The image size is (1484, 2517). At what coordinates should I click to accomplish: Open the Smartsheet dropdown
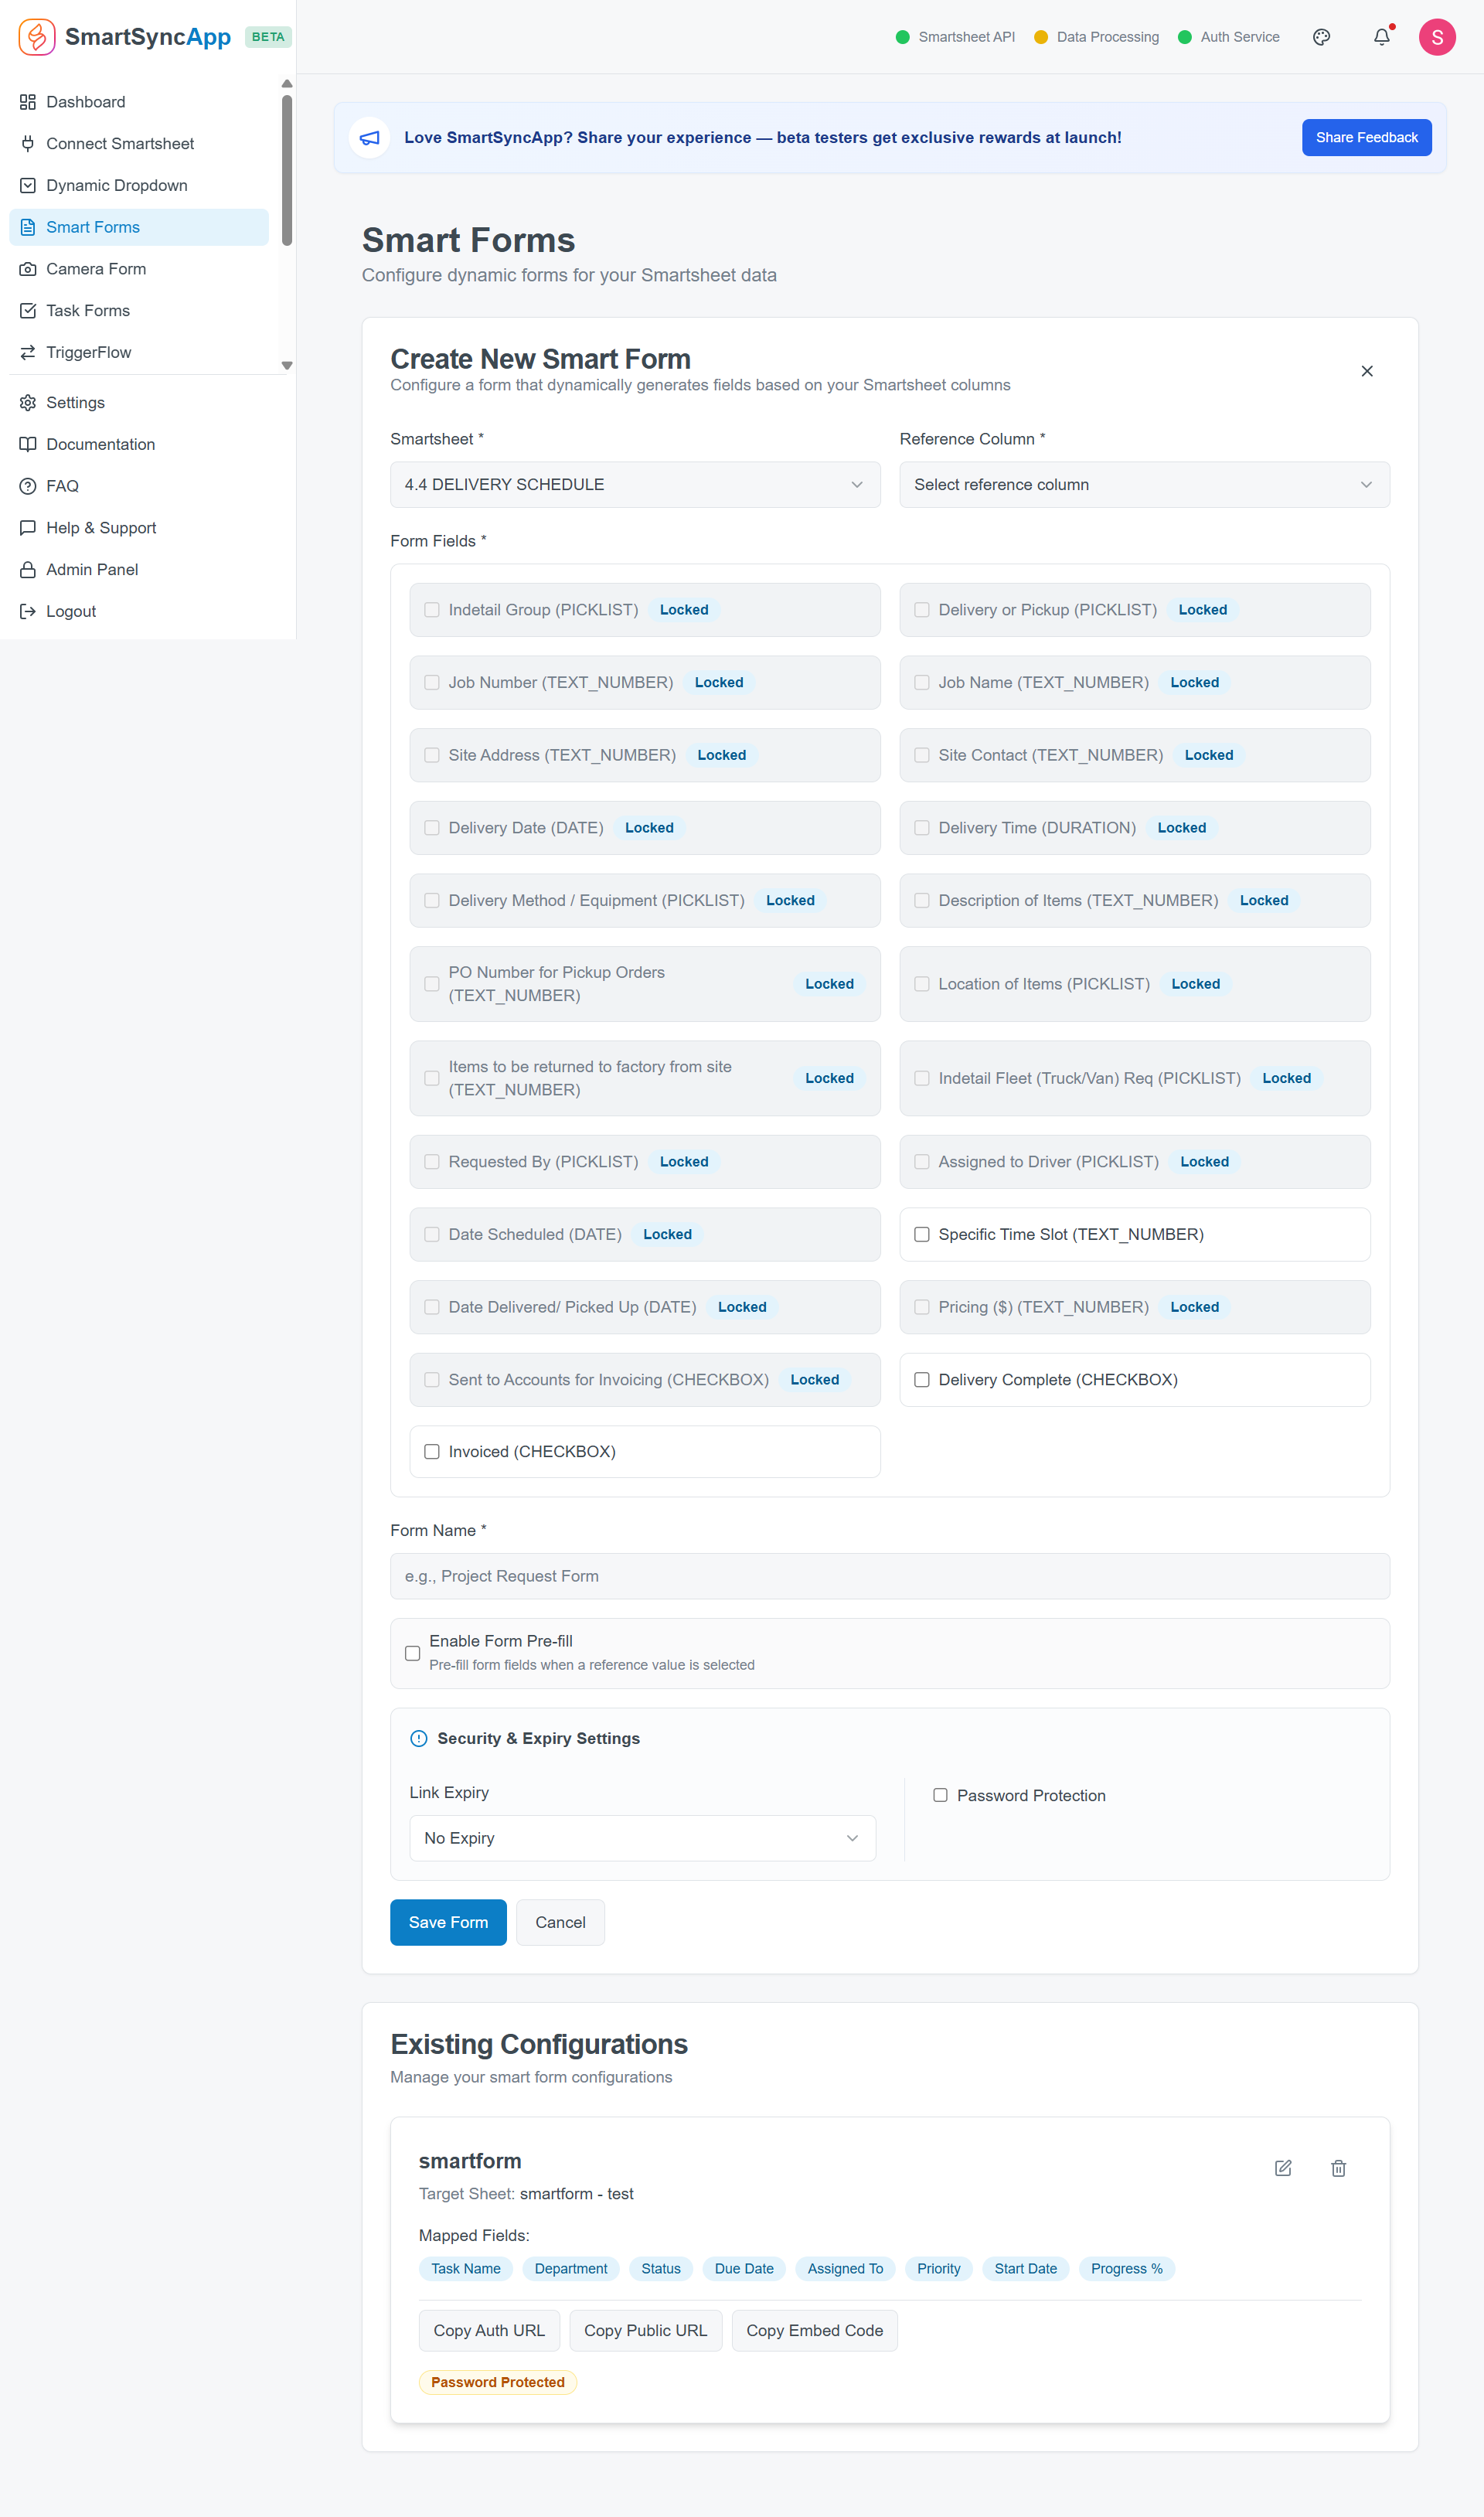coord(635,485)
